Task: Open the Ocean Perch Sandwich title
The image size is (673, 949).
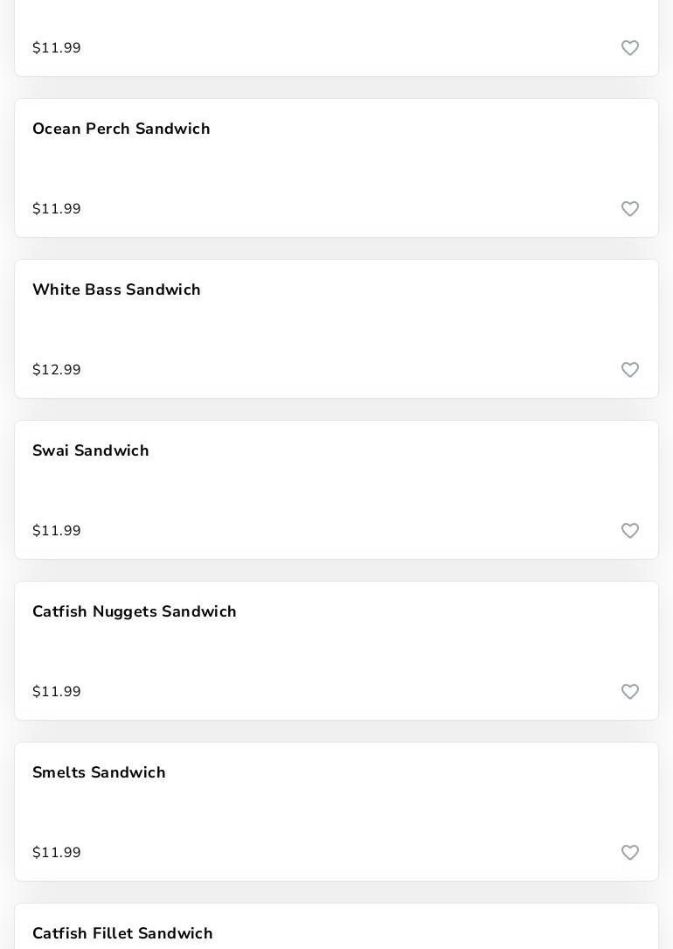Action: [x=121, y=129]
